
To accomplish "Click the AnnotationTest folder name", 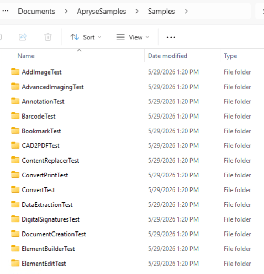I will pyautogui.click(x=43, y=102).
